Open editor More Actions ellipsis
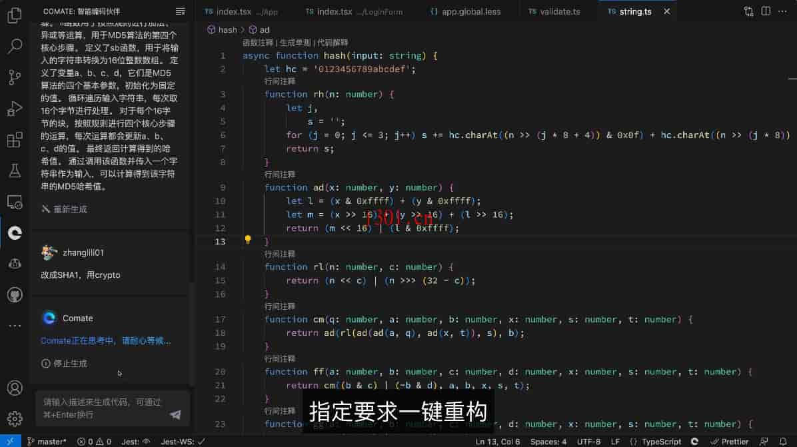Screen dimensions: 797x447 point(782,11)
